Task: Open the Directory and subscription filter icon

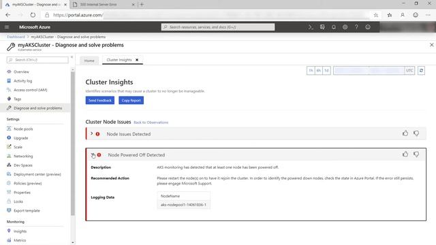Action: click(x=322, y=27)
